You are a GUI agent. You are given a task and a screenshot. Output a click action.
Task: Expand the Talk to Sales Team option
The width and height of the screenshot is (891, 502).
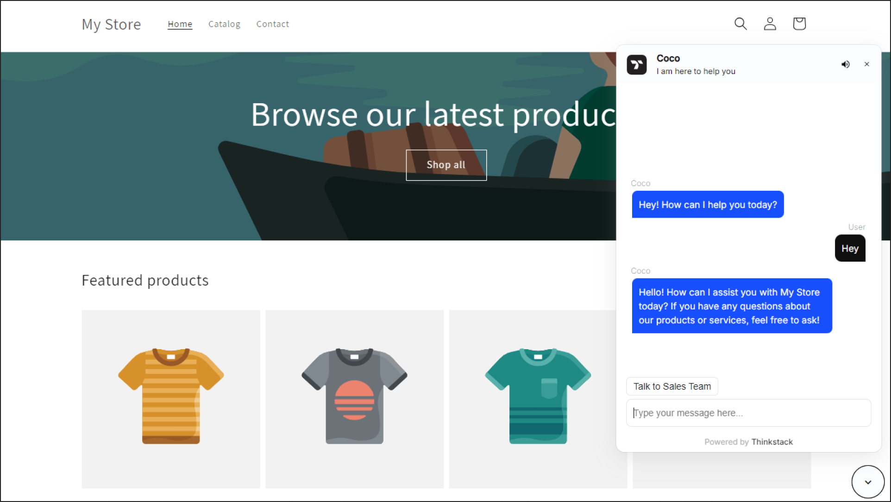(x=672, y=386)
